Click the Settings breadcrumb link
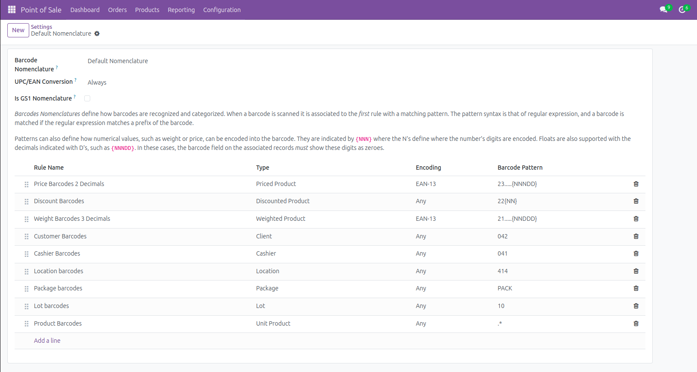Viewport: 697px width, 372px height. [x=41, y=27]
